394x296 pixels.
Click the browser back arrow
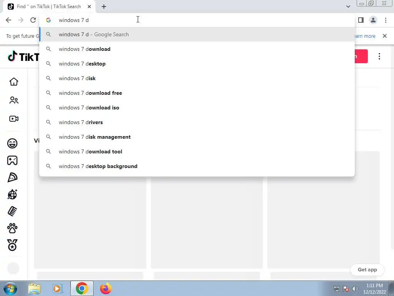coord(8,20)
